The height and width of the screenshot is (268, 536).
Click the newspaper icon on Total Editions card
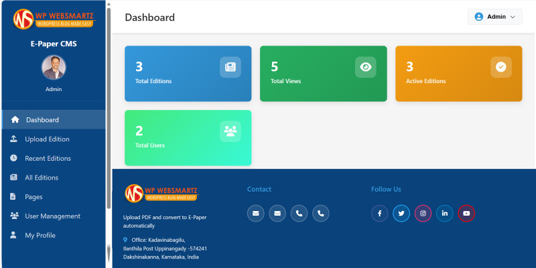pyautogui.click(x=230, y=67)
